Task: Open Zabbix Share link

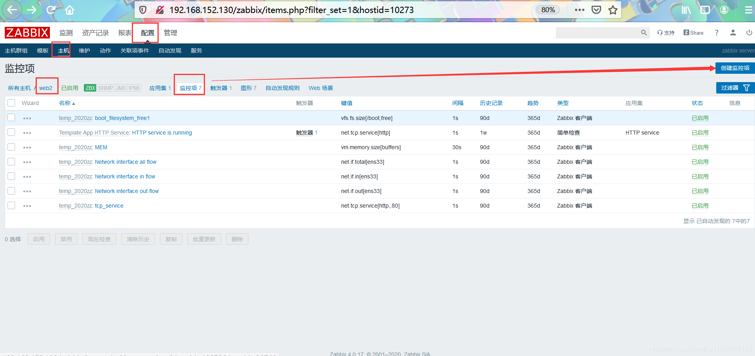Action: 694,33
